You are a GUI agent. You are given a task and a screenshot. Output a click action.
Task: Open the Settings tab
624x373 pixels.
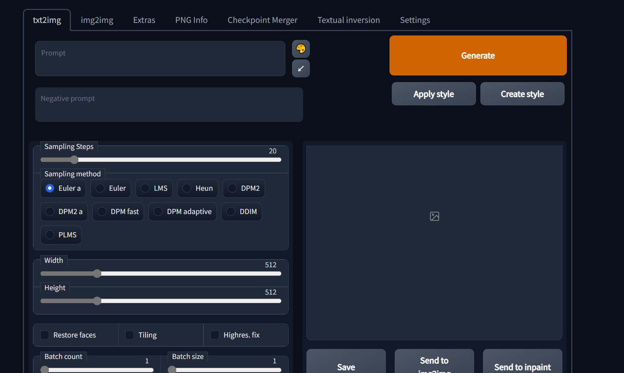point(415,20)
